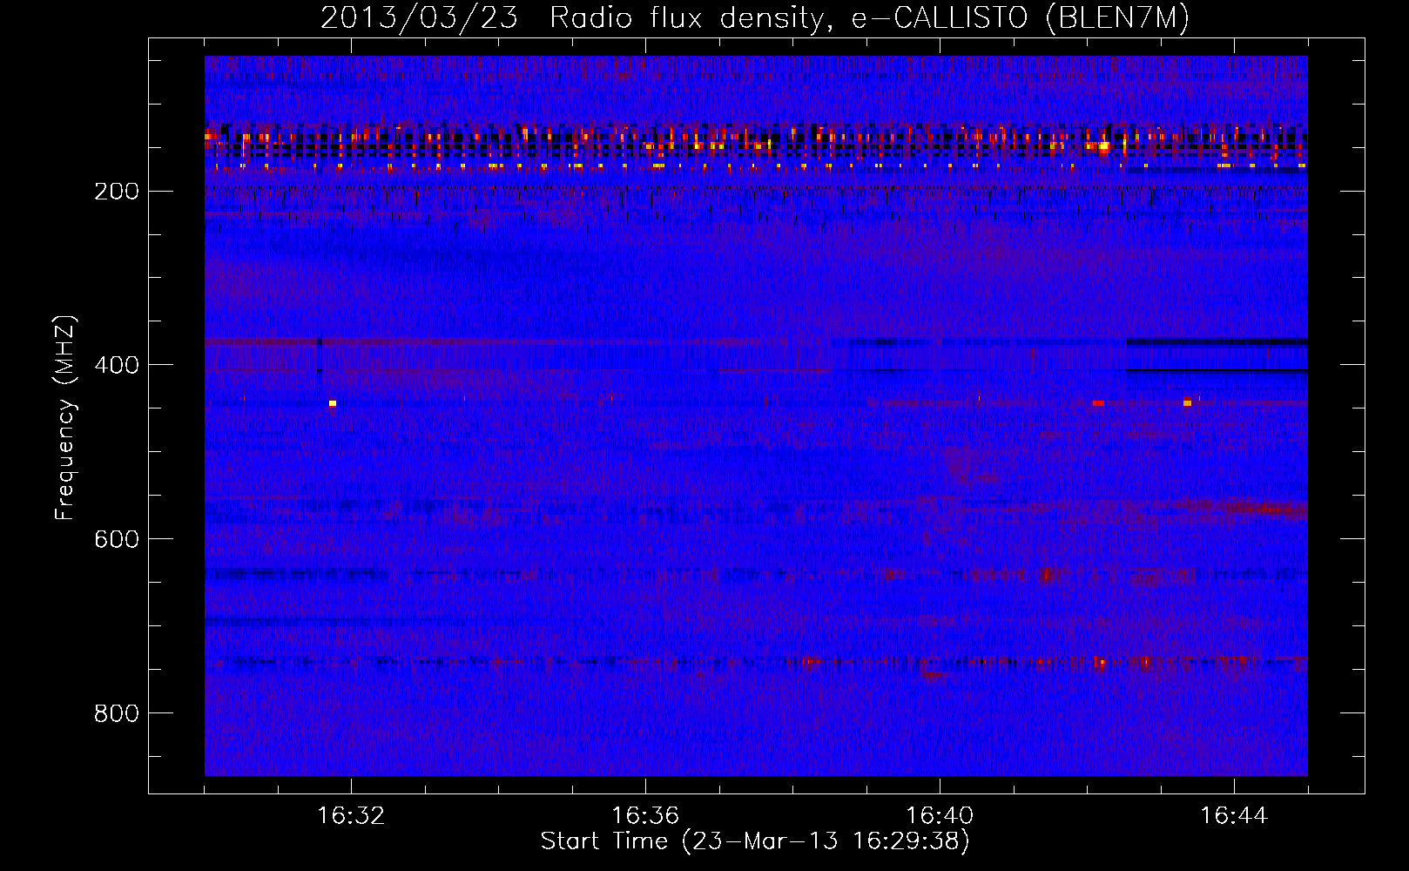Click the Start Time (23-Mar-13 16:29:38) label
Viewport: 1409px width, 871px height.
pos(755,841)
